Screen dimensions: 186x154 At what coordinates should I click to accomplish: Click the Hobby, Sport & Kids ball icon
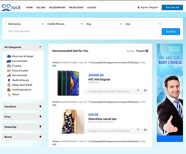9,85
